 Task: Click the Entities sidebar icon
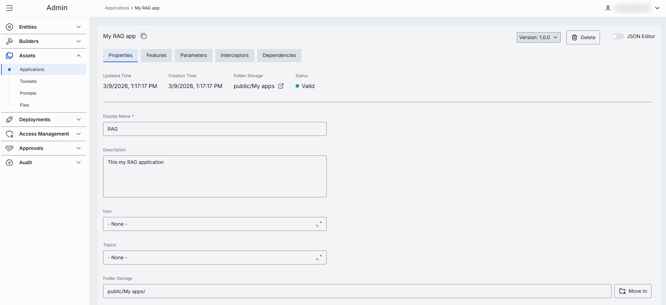pyautogui.click(x=10, y=27)
